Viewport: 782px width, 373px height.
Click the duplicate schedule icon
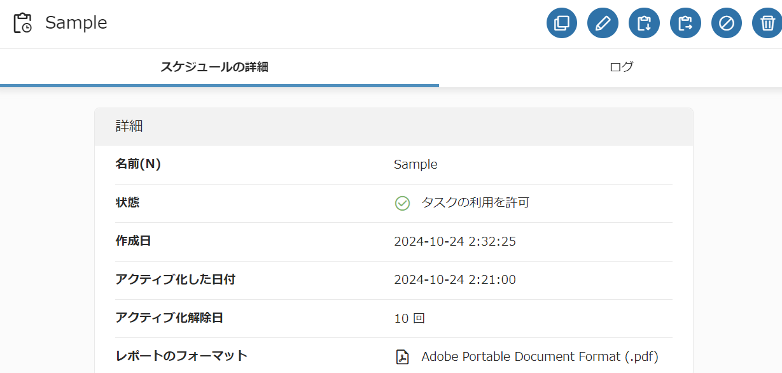coord(562,24)
